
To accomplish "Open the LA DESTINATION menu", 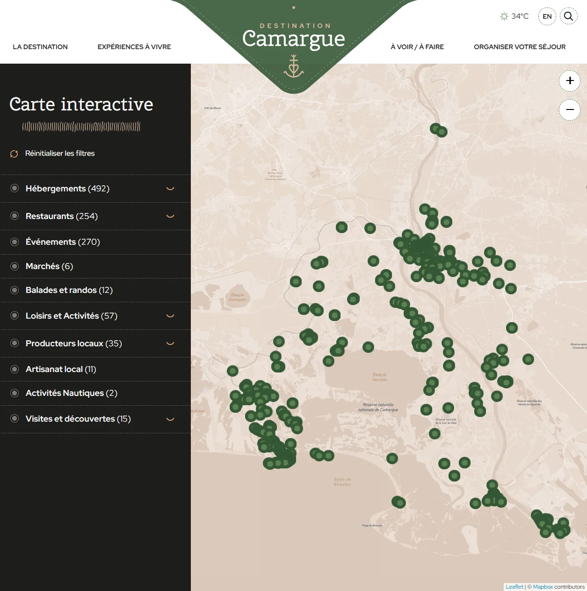I will (x=40, y=47).
